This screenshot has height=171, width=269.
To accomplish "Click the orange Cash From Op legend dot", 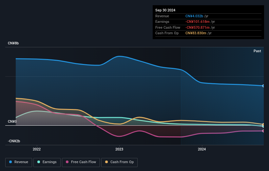I will [106, 162].
